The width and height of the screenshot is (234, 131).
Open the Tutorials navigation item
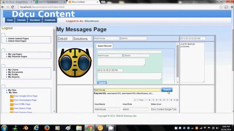pyautogui.click(x=21, y=20)
